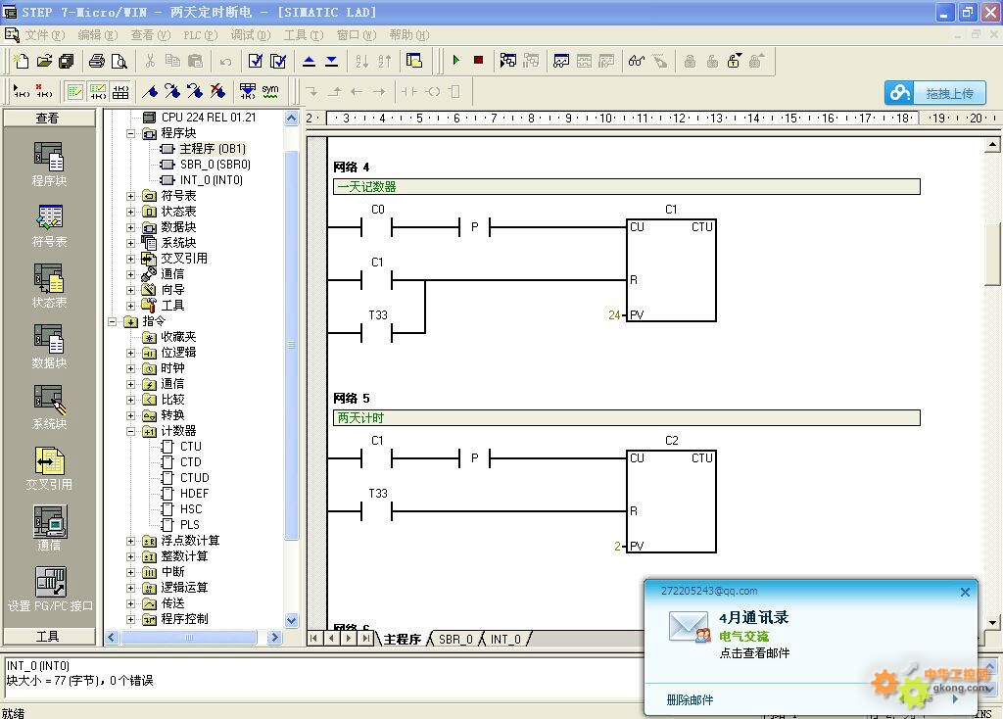The width and height of the screenshot is (1003, 719).
Task: Close the QQ mail notification popup
Action: (x=965, y=593)
